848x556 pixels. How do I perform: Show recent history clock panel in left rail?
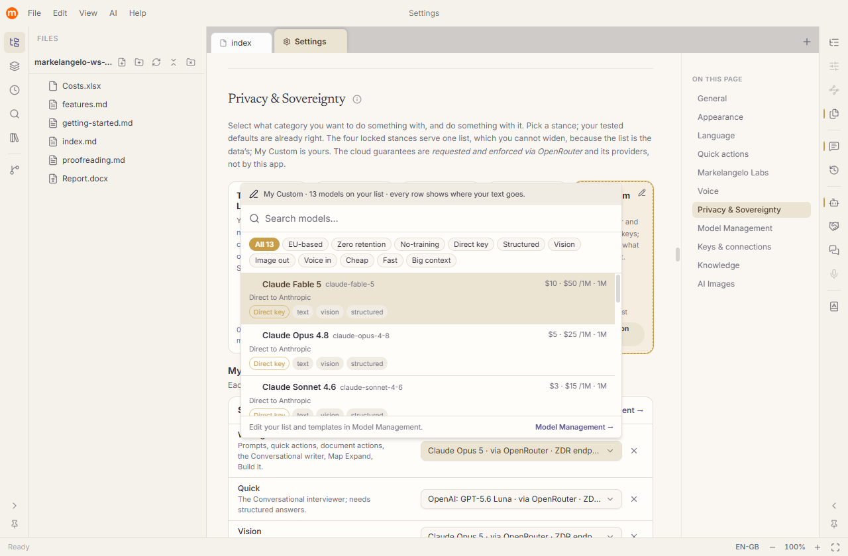[x=15, y=90]
